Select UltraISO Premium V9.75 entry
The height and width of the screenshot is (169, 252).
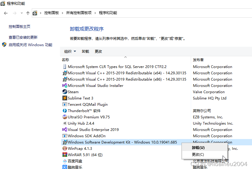point(89,117)
